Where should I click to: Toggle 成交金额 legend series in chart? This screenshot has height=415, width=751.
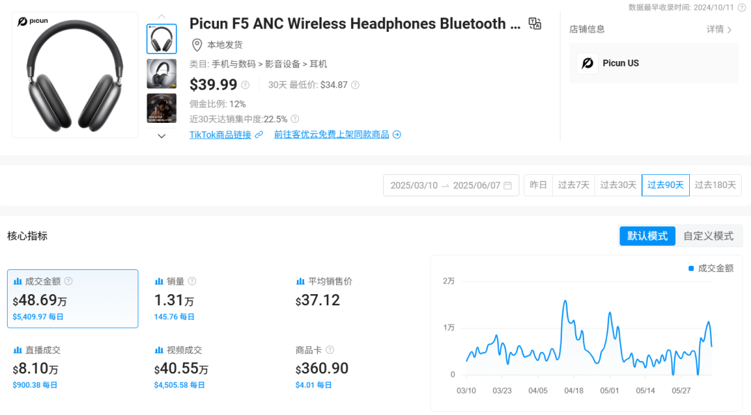pyautogui.click(x=711, y=268)
